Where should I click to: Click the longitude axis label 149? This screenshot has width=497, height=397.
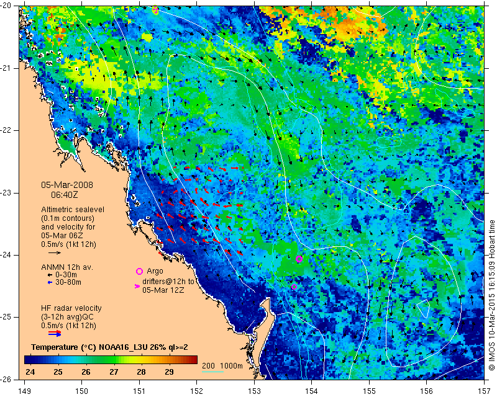[24, 391]
